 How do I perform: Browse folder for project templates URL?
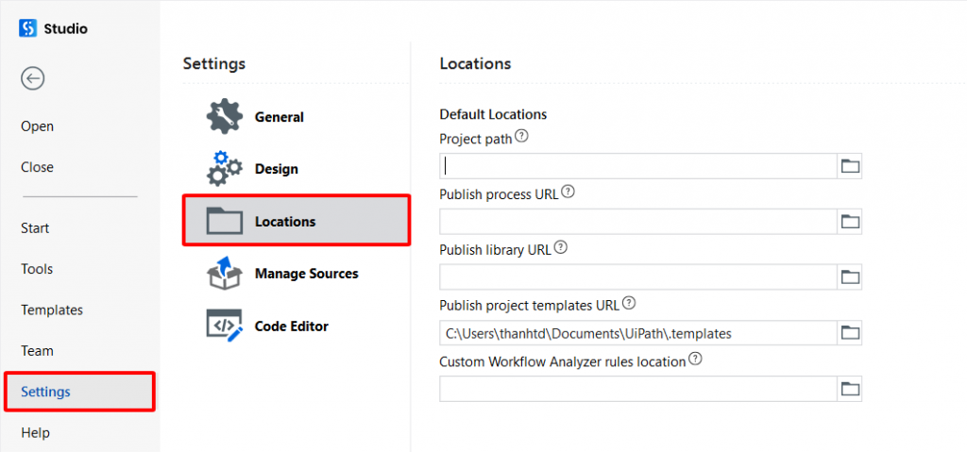[x=850, y=333]
